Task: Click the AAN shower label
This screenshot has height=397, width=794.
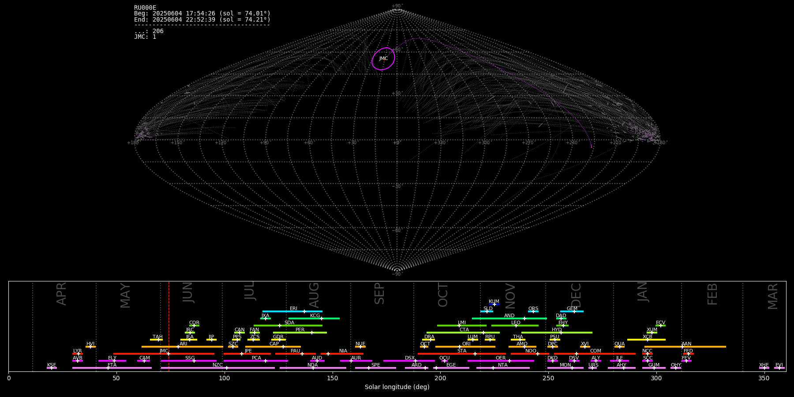Action: point(686,344)
